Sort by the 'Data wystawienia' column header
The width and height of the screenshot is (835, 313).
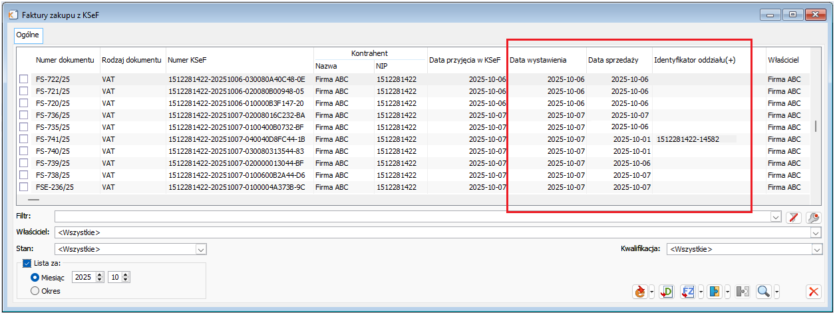[x=547, y=60]
